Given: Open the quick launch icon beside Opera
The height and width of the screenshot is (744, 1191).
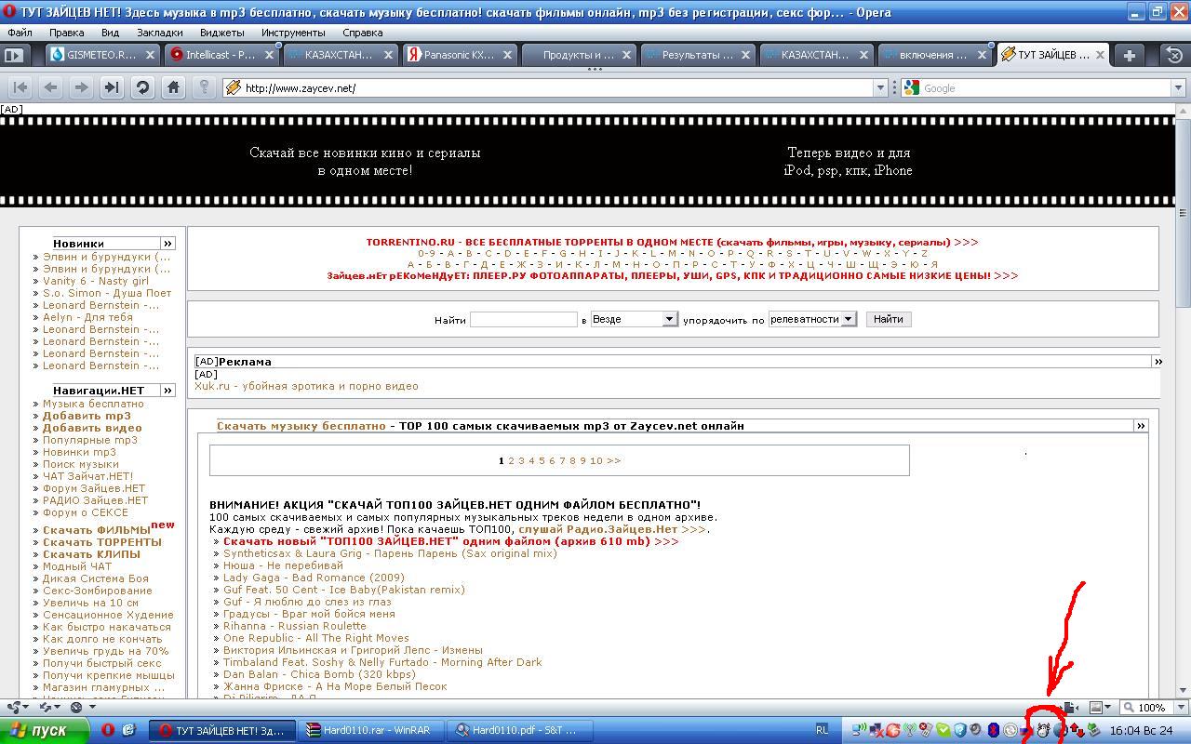Looking at the screenshot, I should point(129,730).
